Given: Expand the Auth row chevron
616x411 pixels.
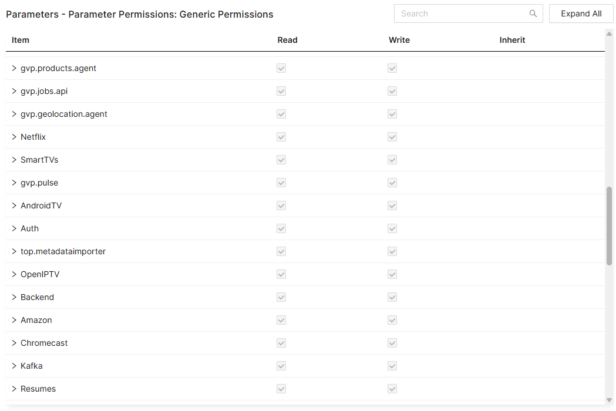Looking at the screenshot, I should click(14, 228).
